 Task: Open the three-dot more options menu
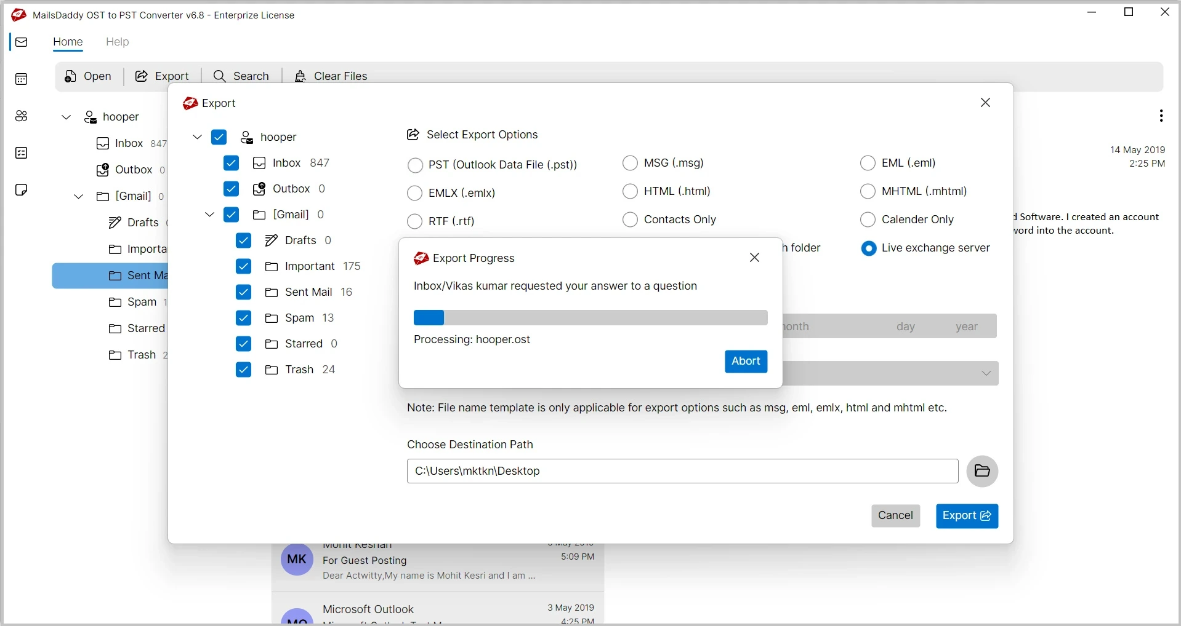(x=1161, y=116)
